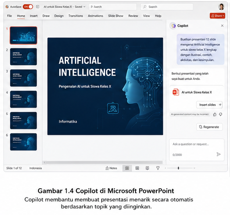Open the AI untuk Siswa Kelas X file card
Screen dimensions: 230x215
(197, 92)
